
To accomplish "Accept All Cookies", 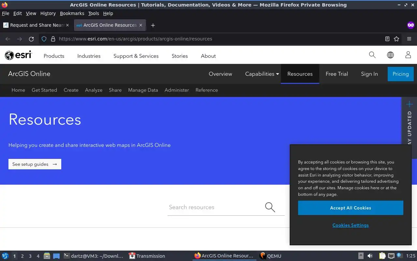I will point(351,208).
